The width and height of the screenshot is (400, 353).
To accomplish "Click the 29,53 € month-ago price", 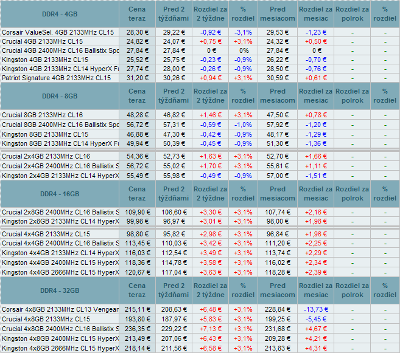I will pos(278,32).
